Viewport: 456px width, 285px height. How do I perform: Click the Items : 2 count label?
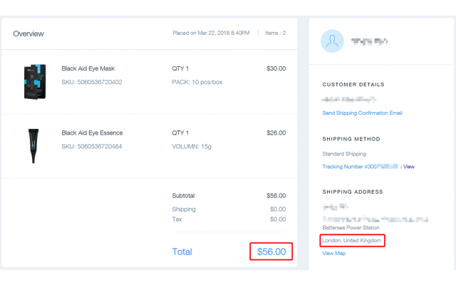(274, 33)
